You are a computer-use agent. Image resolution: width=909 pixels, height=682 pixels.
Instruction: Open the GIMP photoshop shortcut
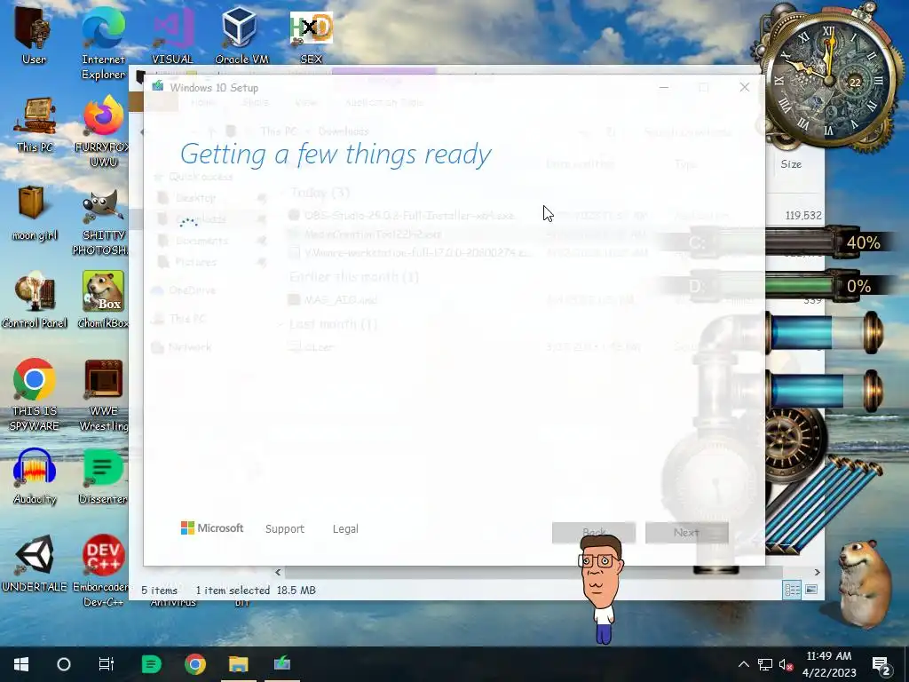pyautogui.click(x=103, y=220)
